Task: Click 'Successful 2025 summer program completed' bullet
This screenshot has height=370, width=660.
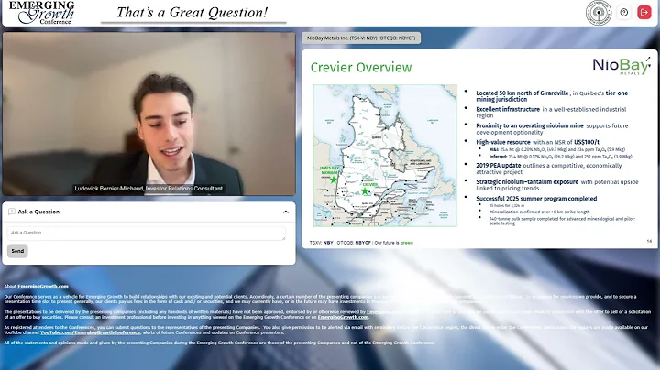Action: (x=536, y=199)
